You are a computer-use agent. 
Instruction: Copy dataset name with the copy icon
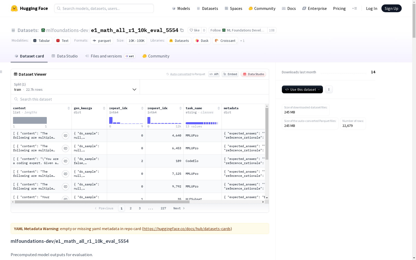pos(182,30)
